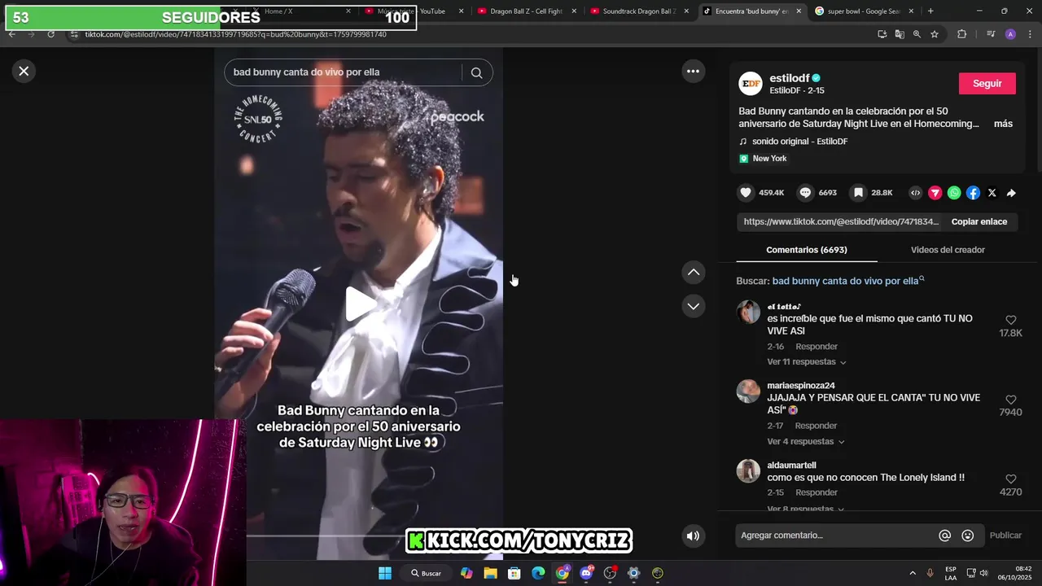
Task: Open the three-dot more options menu
Action: [693, 71]
